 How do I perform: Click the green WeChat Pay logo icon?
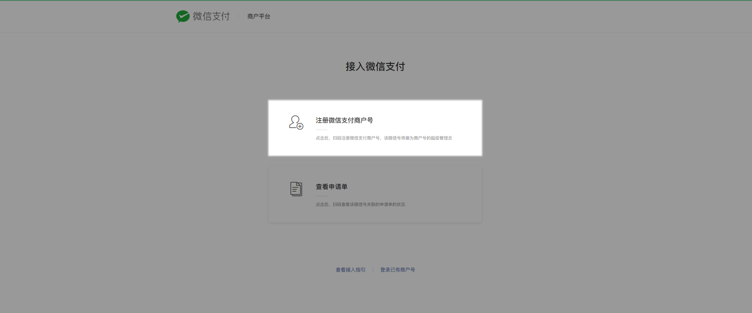[183, 16]
